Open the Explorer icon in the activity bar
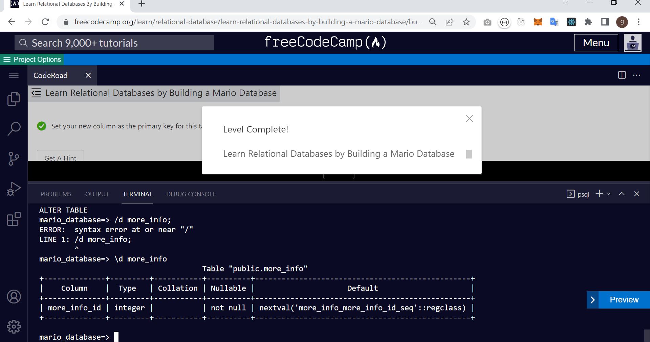The width and height of the screenshot is (650, 342). pos(14,98)
